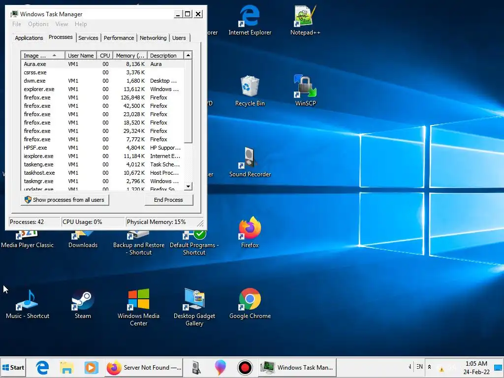
Task: Open the Options menu in Task Manager
Action: tap(38, 24)
